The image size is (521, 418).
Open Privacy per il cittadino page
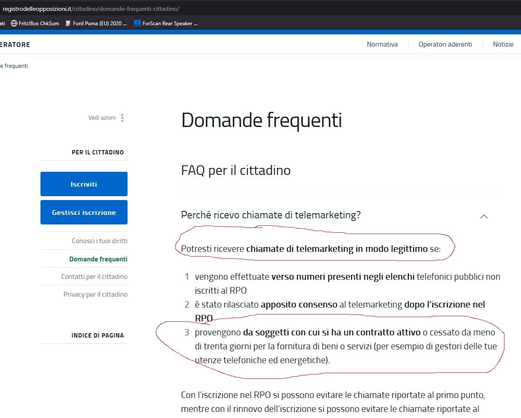(x=95, y=294)
